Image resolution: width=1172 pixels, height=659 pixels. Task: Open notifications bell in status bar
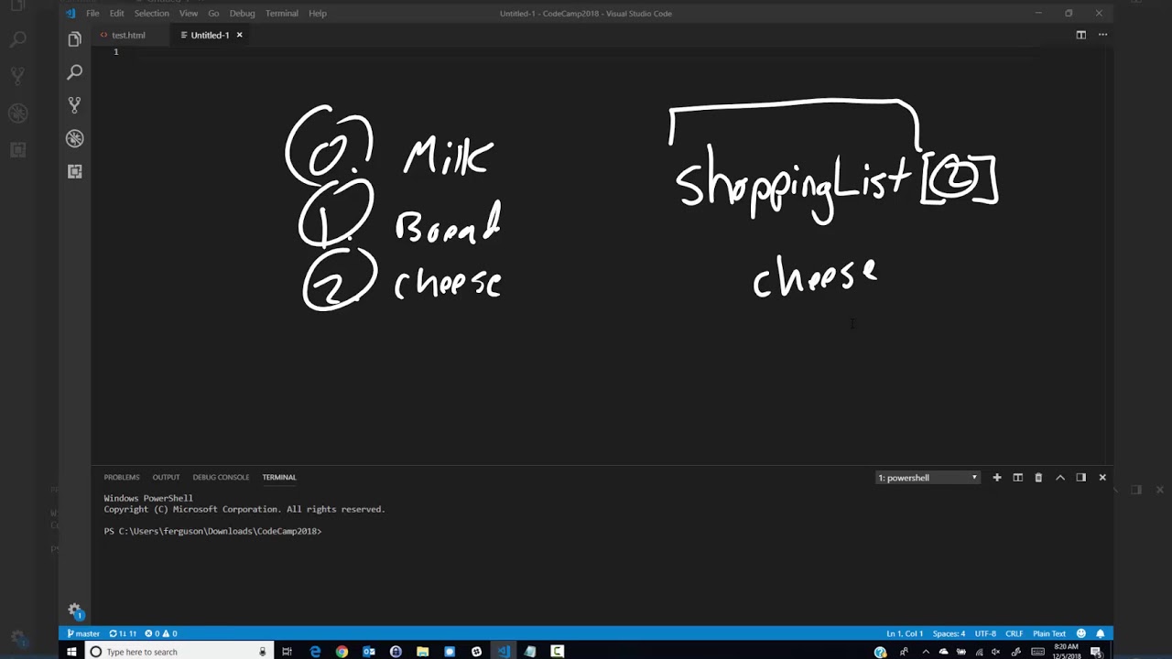[1101, 633]
